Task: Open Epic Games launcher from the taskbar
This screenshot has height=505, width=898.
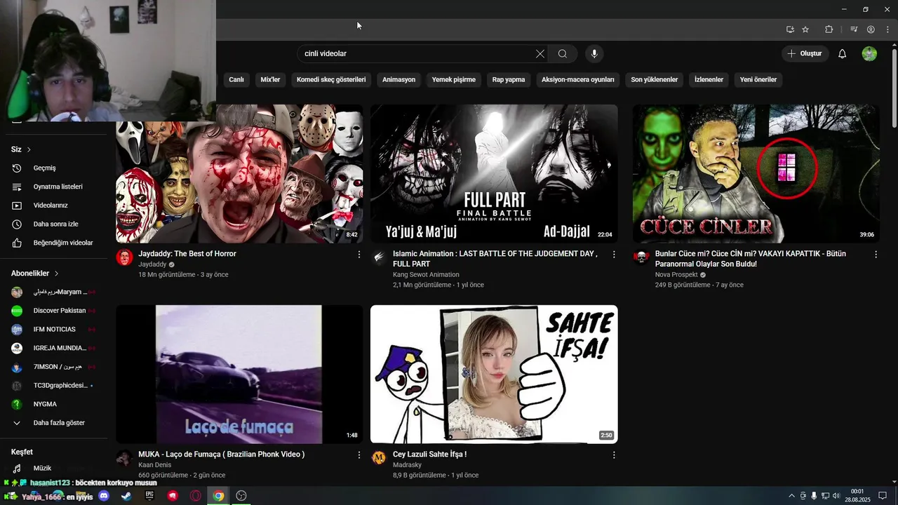Action: coord(149,496)
